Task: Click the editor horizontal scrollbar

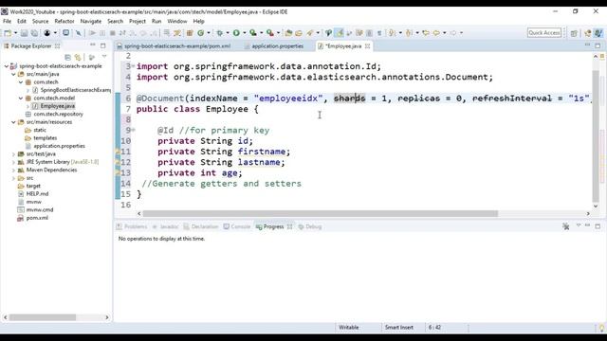Action: point(321,213)
